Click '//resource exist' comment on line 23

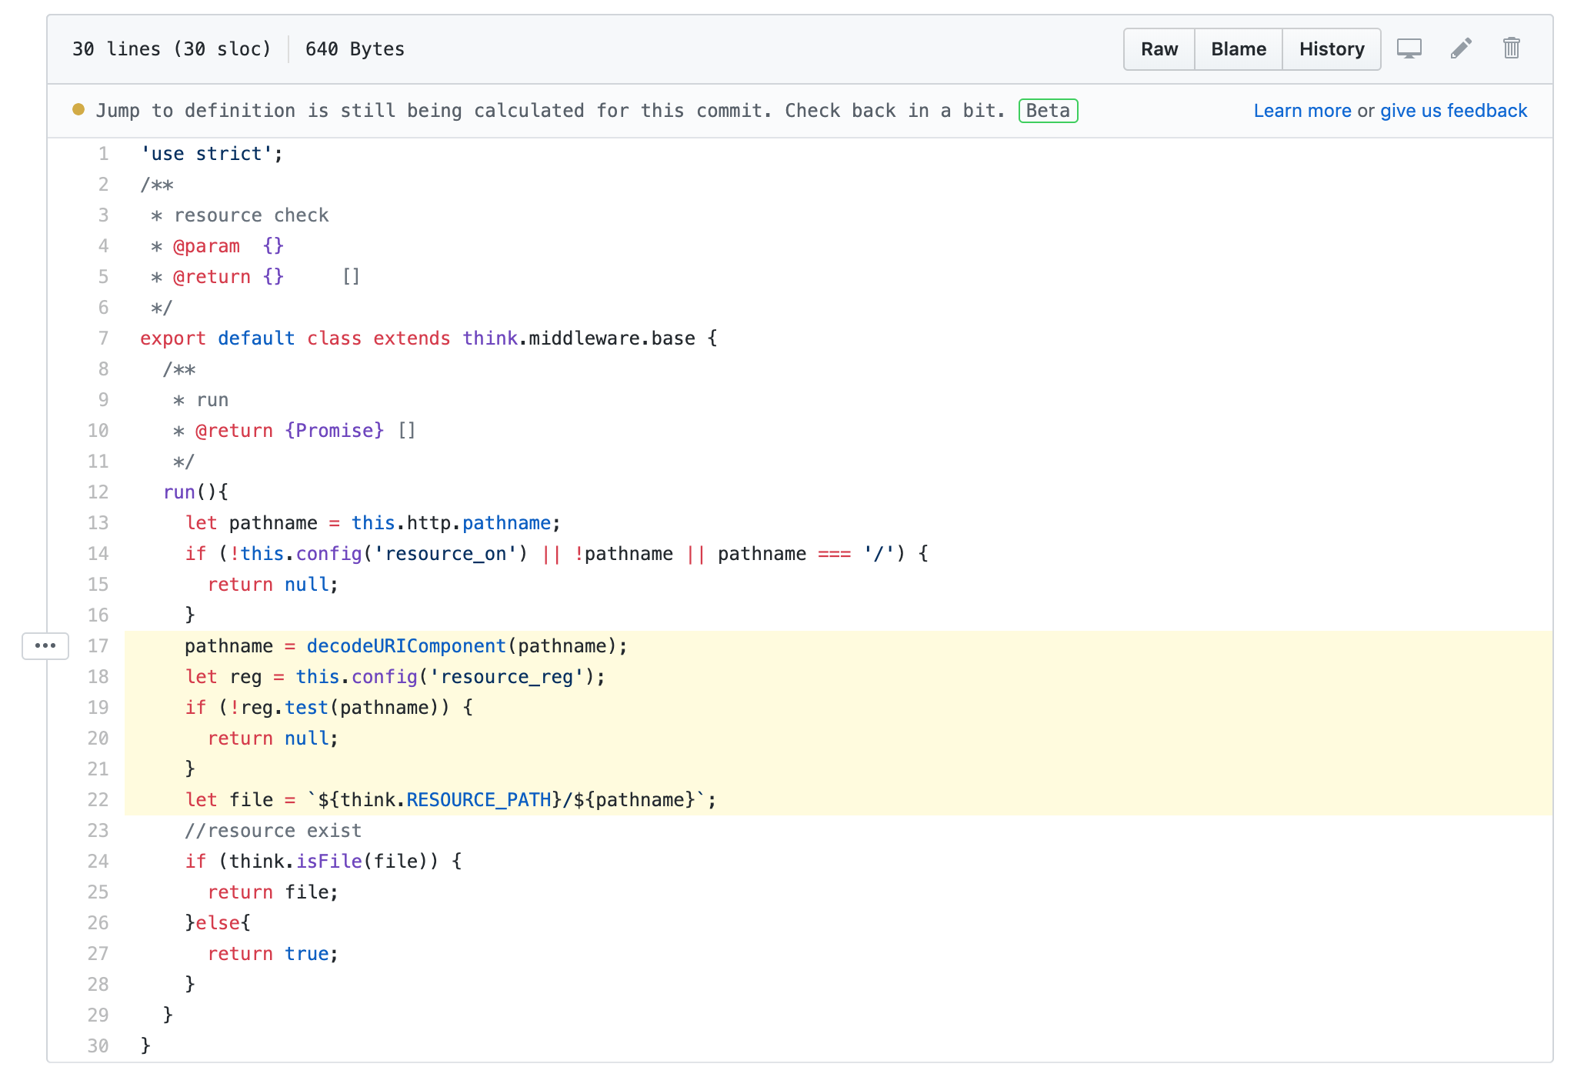pyautogui.click(x=273, y=831)
